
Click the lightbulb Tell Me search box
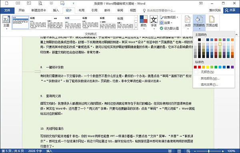tap(159, 10)
